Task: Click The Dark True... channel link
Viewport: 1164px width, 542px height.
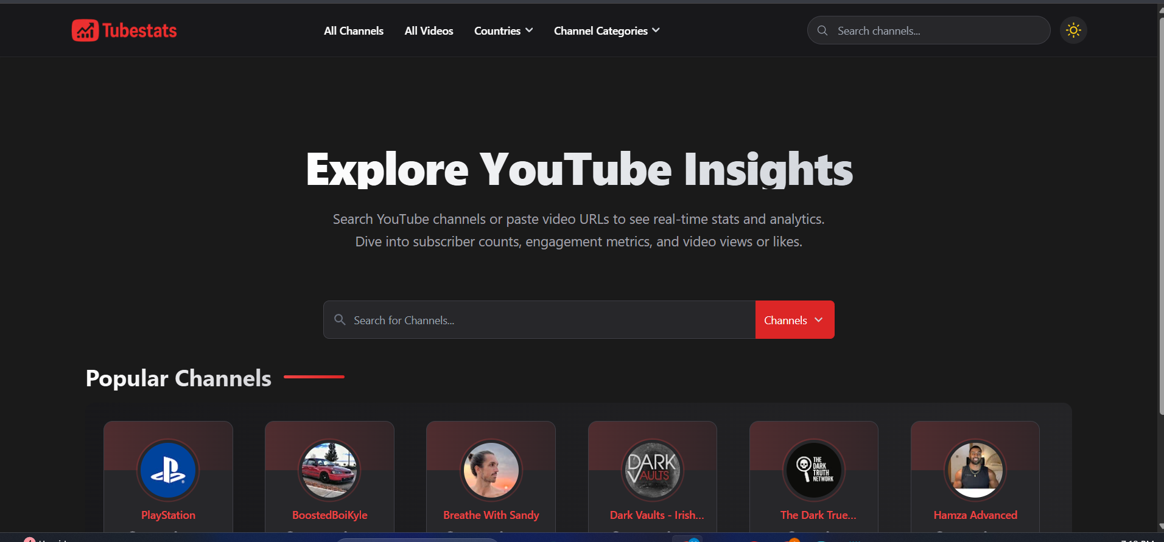Action: [x=818, y=515]
